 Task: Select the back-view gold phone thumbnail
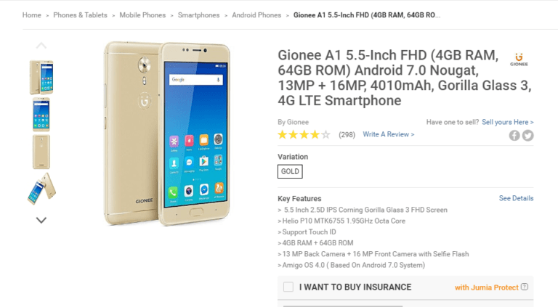click(41, 152)
